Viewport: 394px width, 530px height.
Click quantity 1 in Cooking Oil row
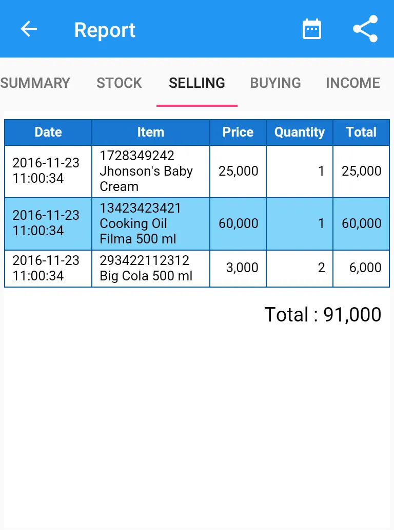pos(300,224)
